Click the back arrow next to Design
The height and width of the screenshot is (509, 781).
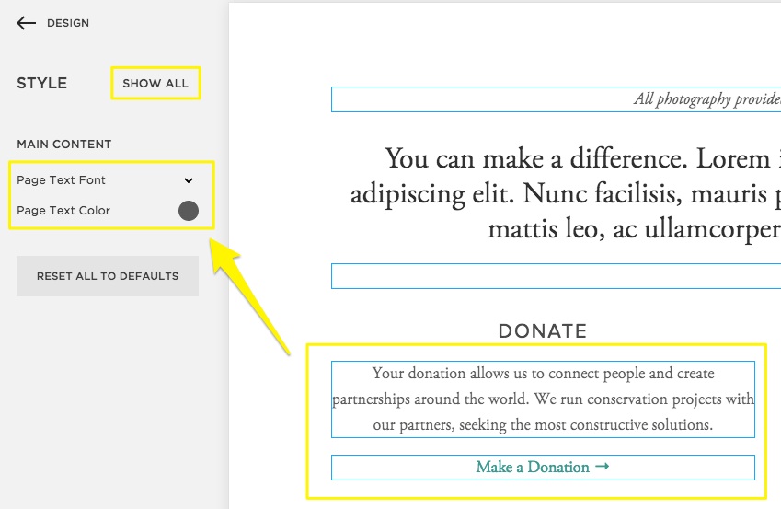coord(26,23)
